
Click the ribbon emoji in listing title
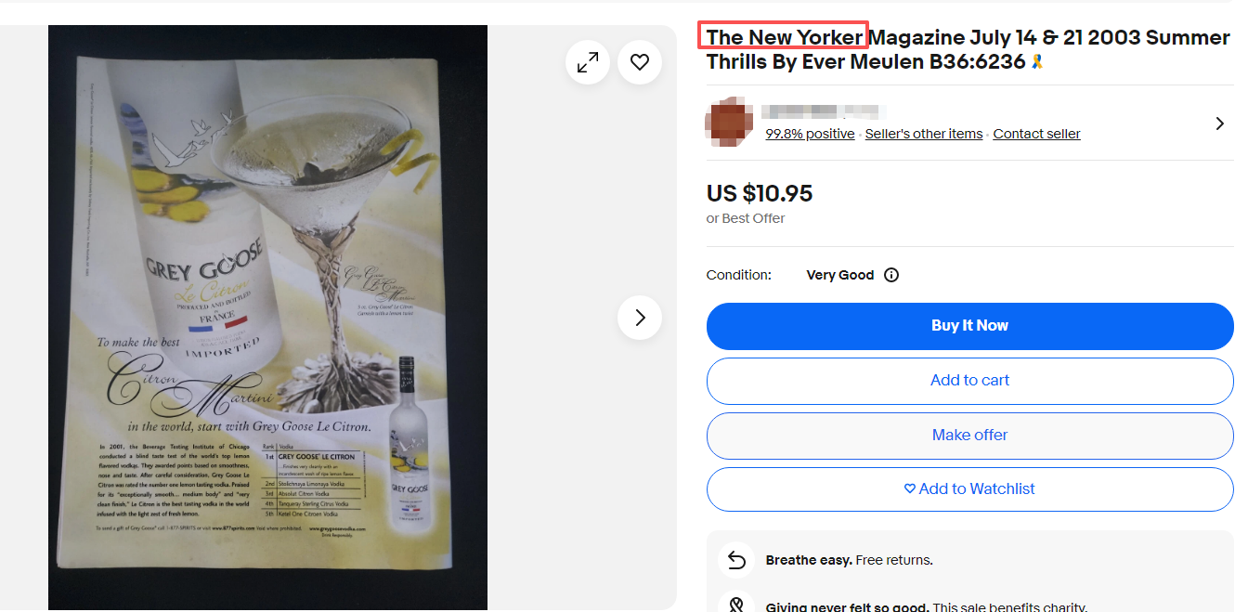[x=1037, y=61]
